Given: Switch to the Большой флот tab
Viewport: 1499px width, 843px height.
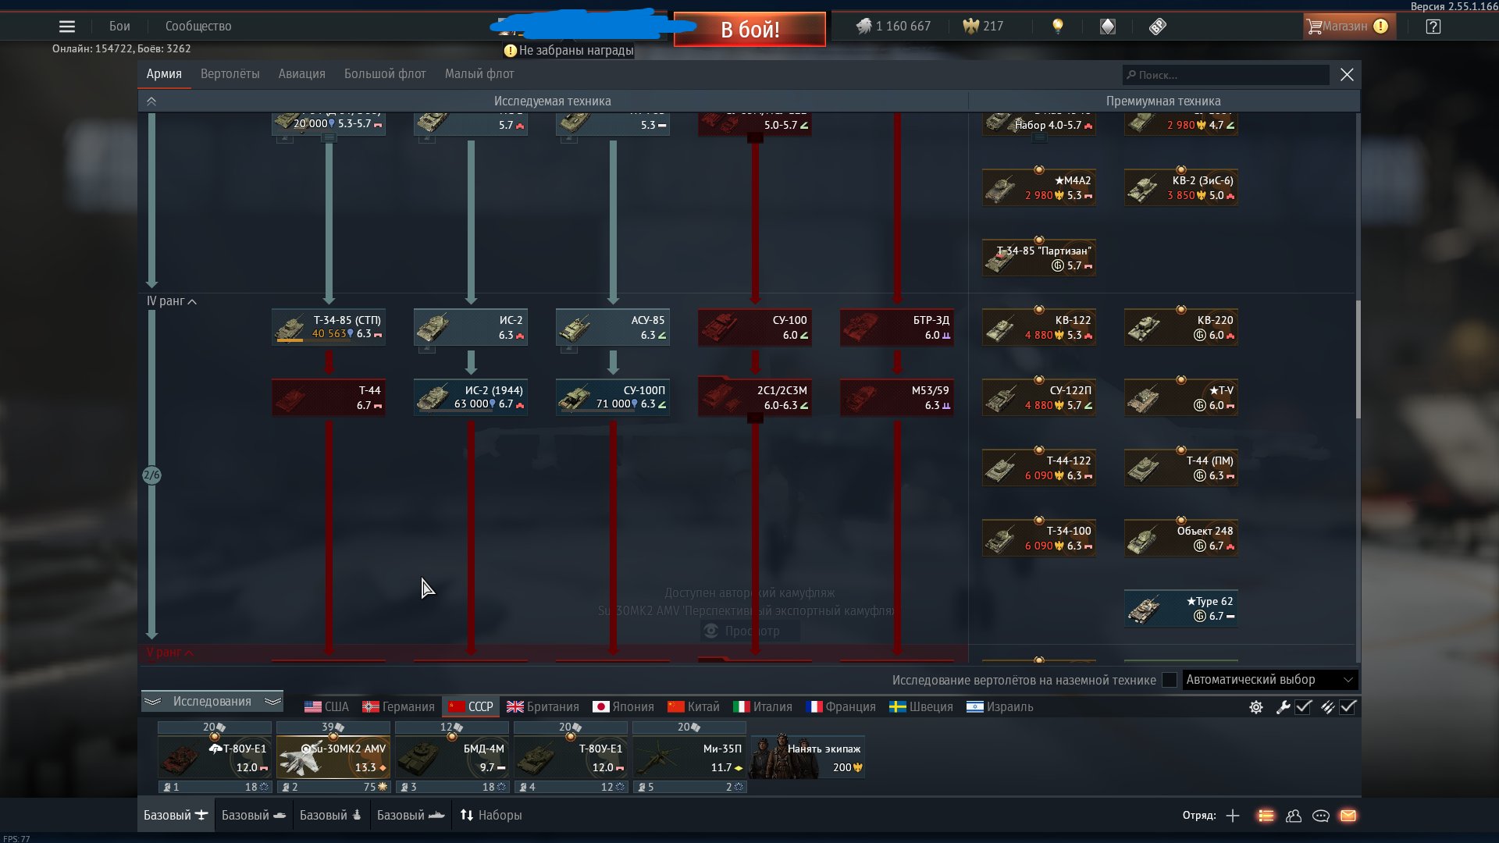Looking at the screenshot, I should click(x=385, y=74).
